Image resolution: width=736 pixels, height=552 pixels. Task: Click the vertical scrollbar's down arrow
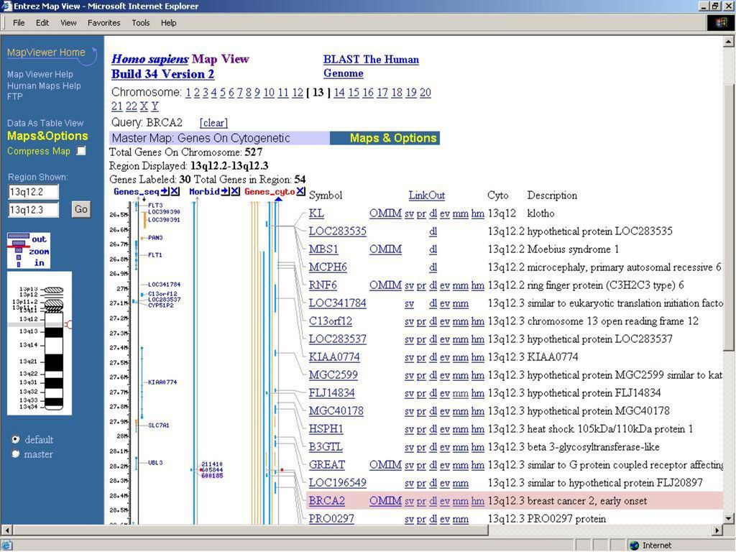(x=729, y=519)
